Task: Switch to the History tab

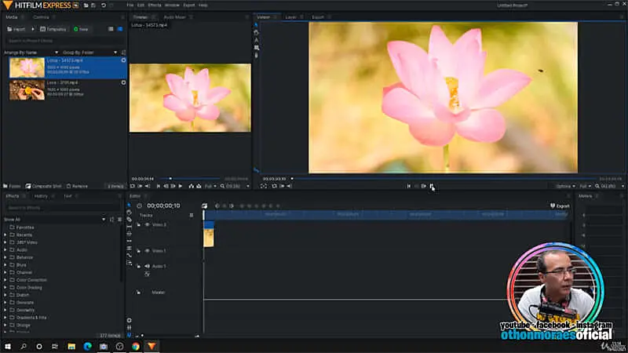Action: [41, 196]
